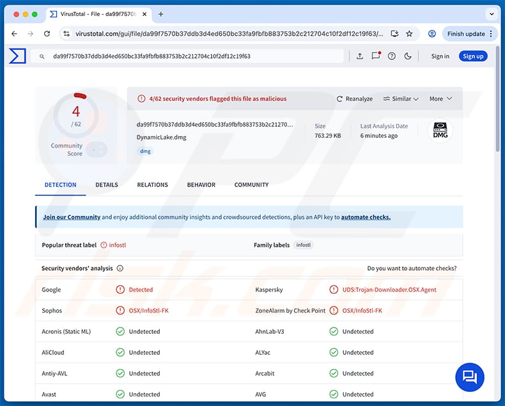Screen dimensions: 505x406
Task: Expand the Similar dropdown
Action: tap(401, 99)
